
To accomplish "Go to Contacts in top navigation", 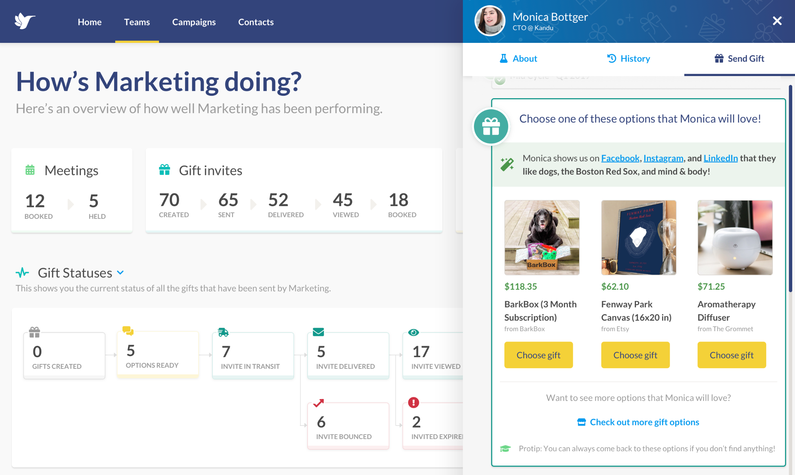I will coord(256,22).
